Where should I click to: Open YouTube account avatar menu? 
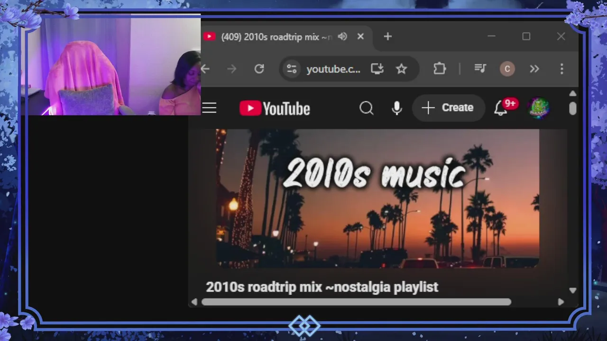(x=539, y=108)
